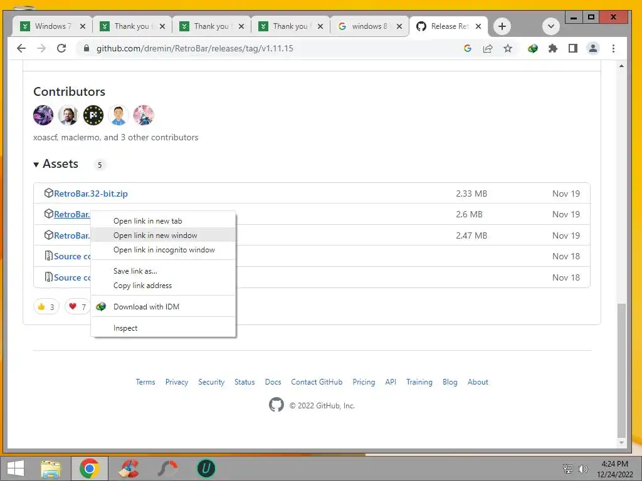The image size is (642, 481).
Task: Click the fifth contributor pink avatar
Action: click(144, 115)
